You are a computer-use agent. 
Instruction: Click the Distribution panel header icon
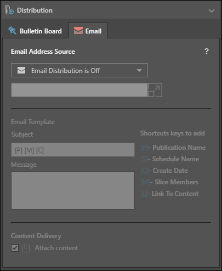click(x=9, y=10)
